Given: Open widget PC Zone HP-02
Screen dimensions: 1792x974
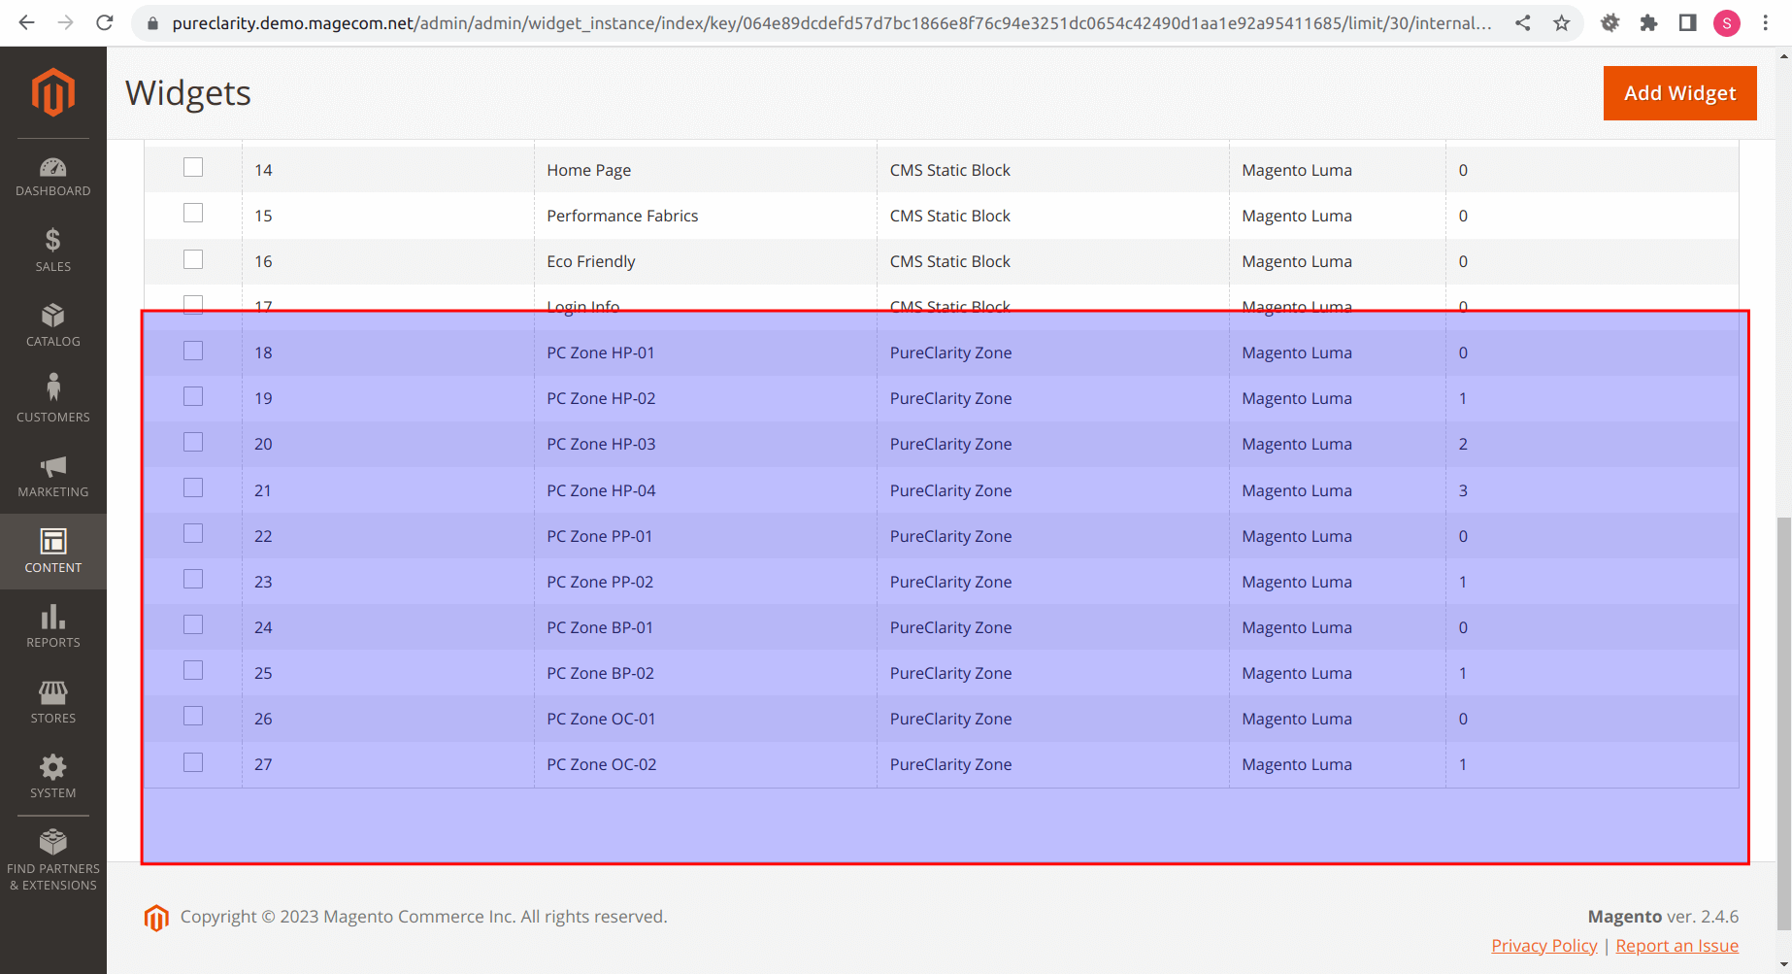Looking at the screenshot, I should pos(601,398).
